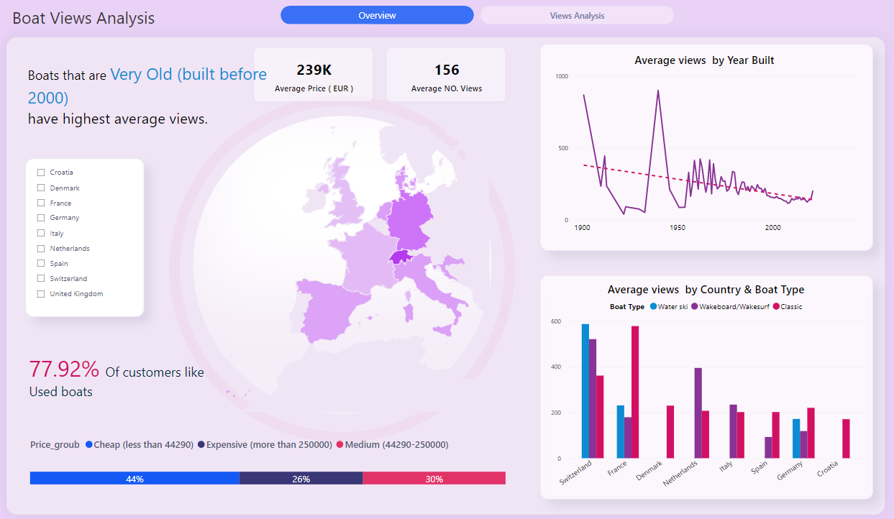Click the 239K Average Price card
Image resolution: width=894 pixels, height=519 pixels.
314,74
